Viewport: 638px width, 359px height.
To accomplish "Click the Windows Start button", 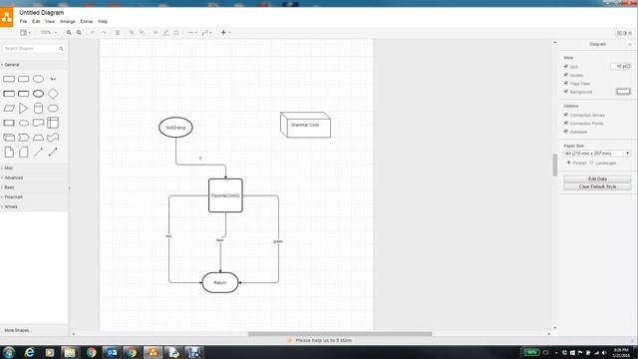I will tap(9, 352).
